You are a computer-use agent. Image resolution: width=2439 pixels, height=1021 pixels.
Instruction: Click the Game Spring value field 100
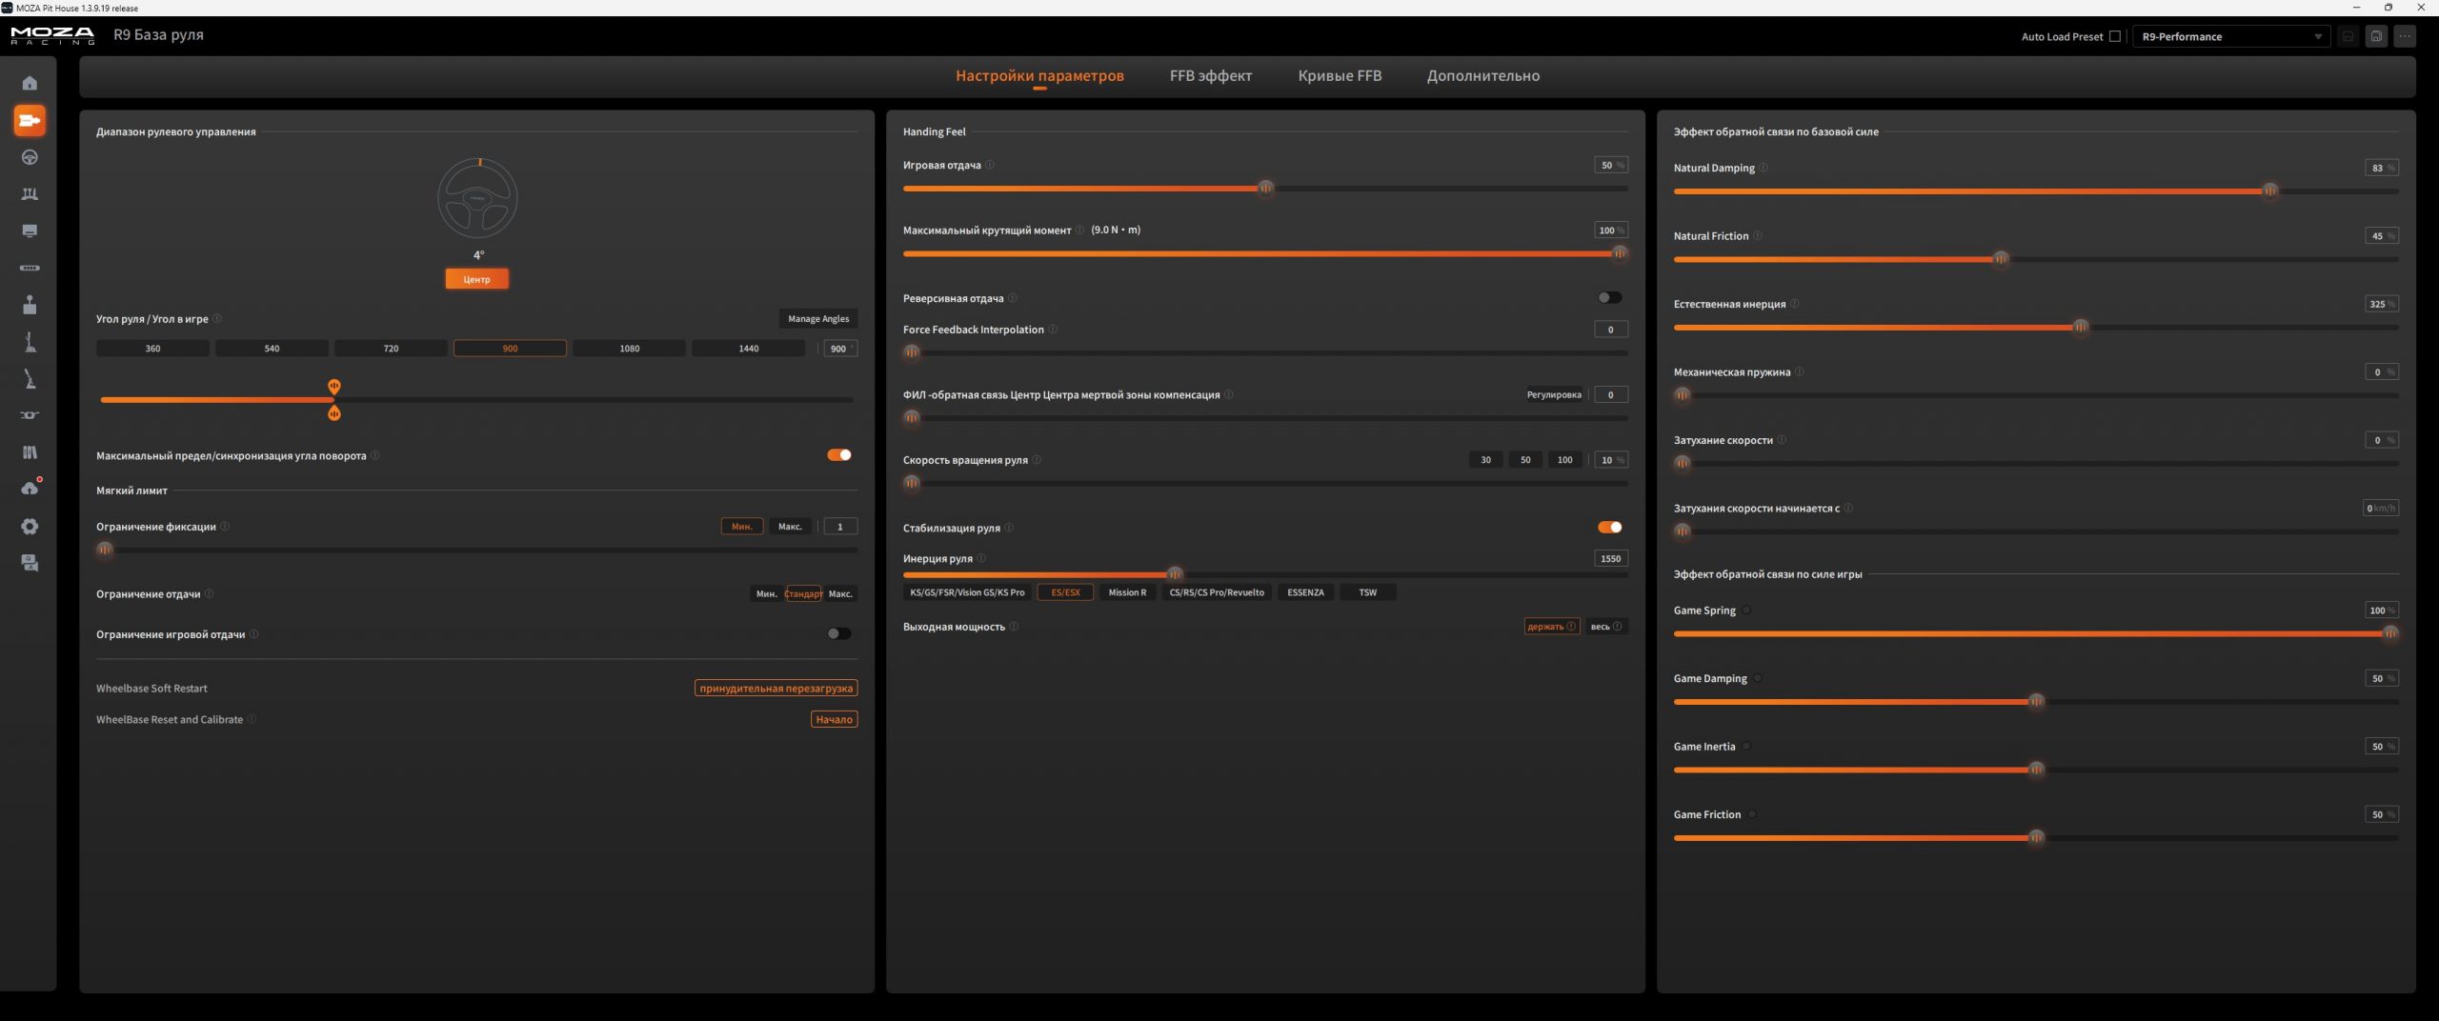coord(2382,611)
